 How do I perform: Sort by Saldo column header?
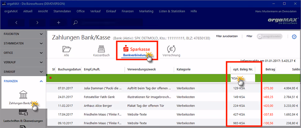click(296, 69)
